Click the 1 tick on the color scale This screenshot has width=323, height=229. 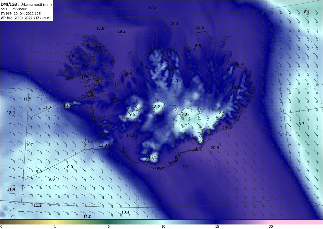click(x=55, y=227)
